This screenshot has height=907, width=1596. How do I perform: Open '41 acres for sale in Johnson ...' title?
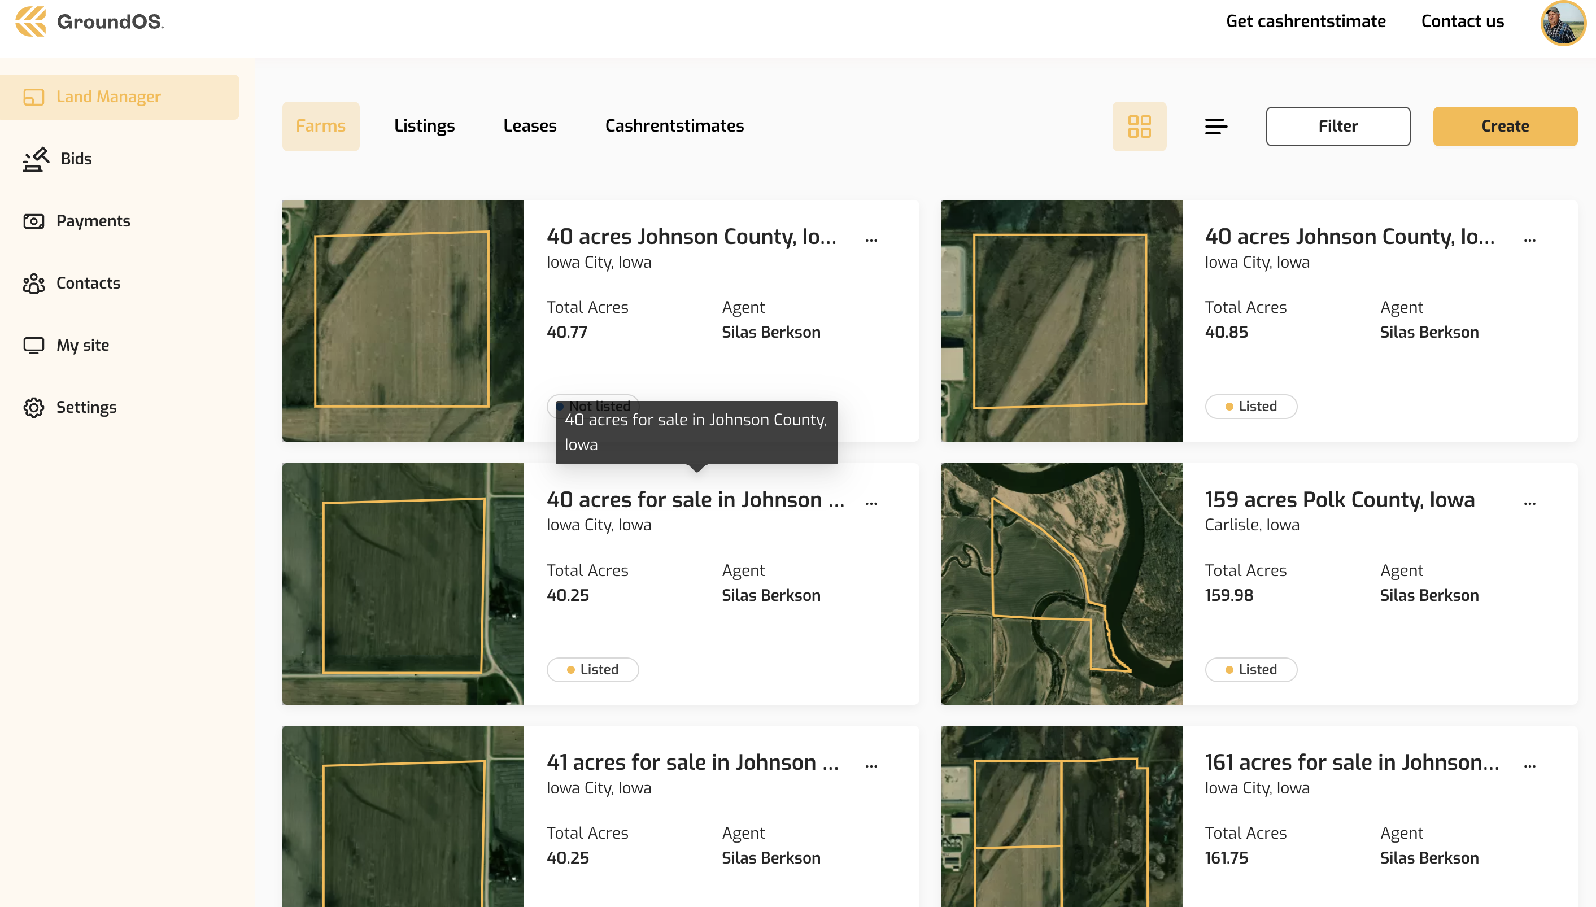click(x=692, y=763)
